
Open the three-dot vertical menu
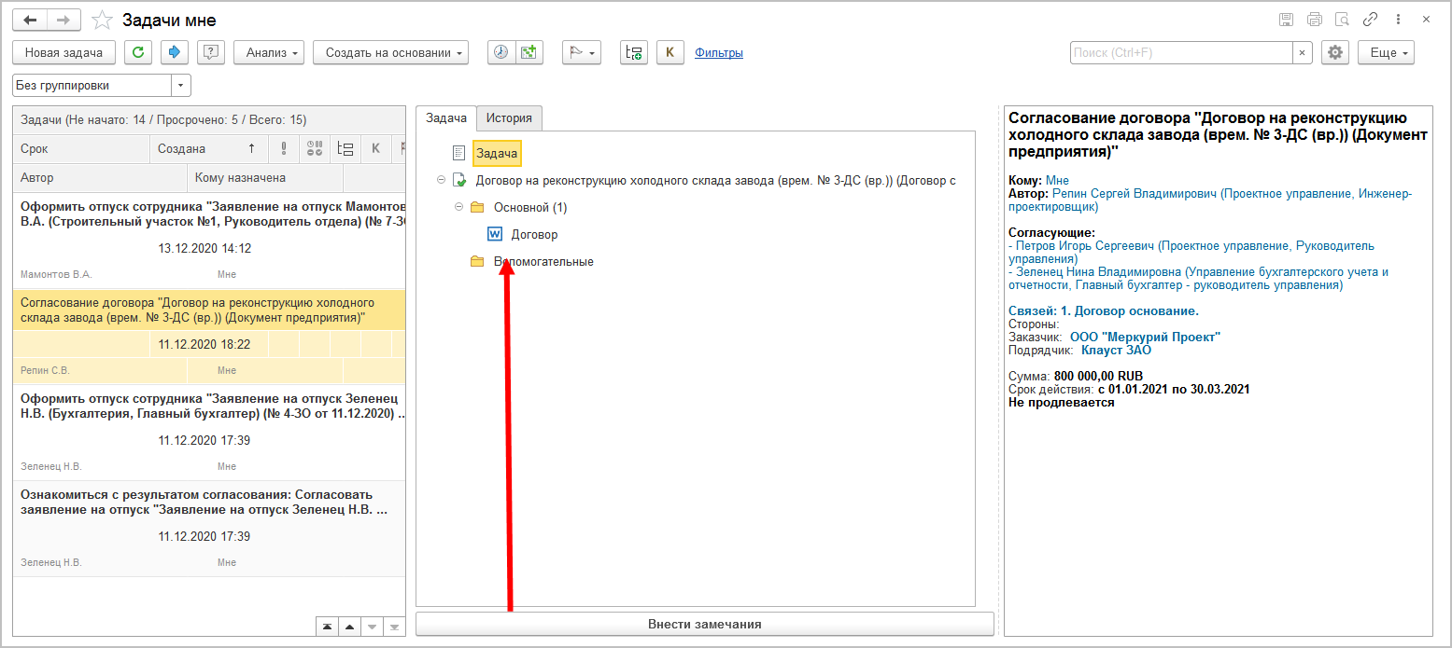1398,20
